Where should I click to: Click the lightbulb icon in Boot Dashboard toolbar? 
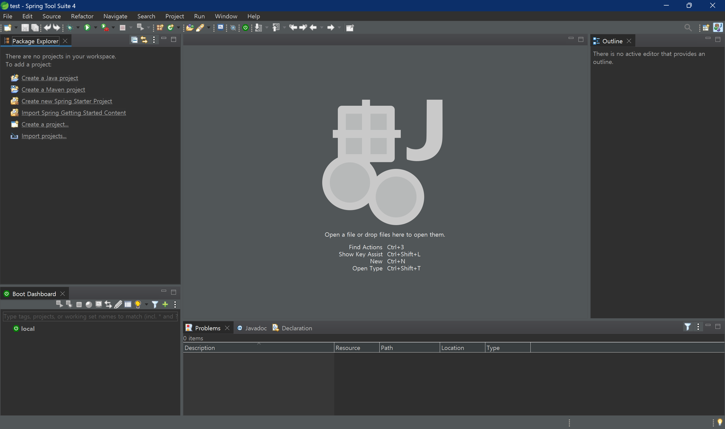pos(138,304)
